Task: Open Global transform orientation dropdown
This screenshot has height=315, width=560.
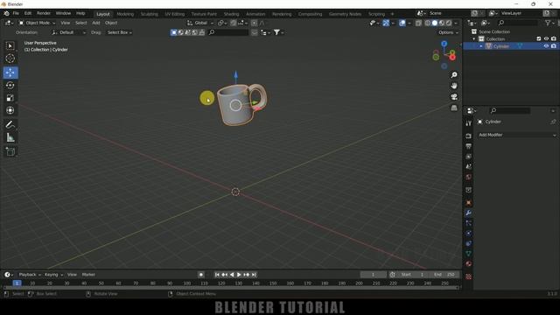Action: [200, 23]
